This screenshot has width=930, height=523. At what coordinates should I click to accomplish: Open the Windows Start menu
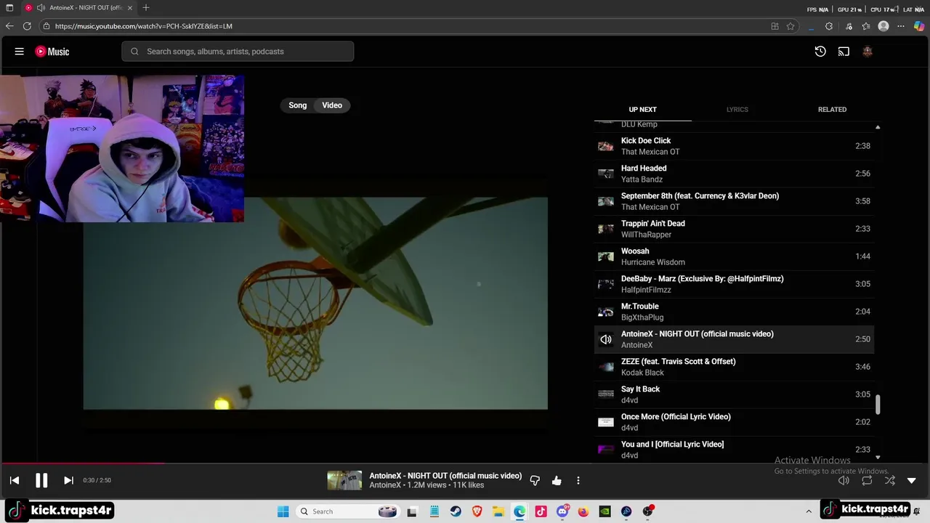tap(283, 511)
